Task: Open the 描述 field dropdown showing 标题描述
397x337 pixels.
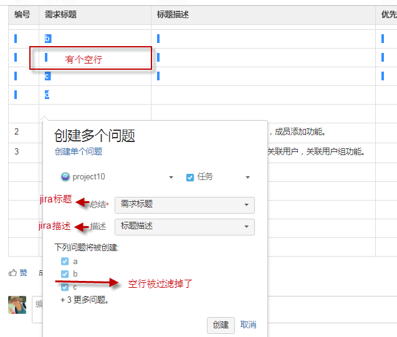Action: tap(184, 227)
